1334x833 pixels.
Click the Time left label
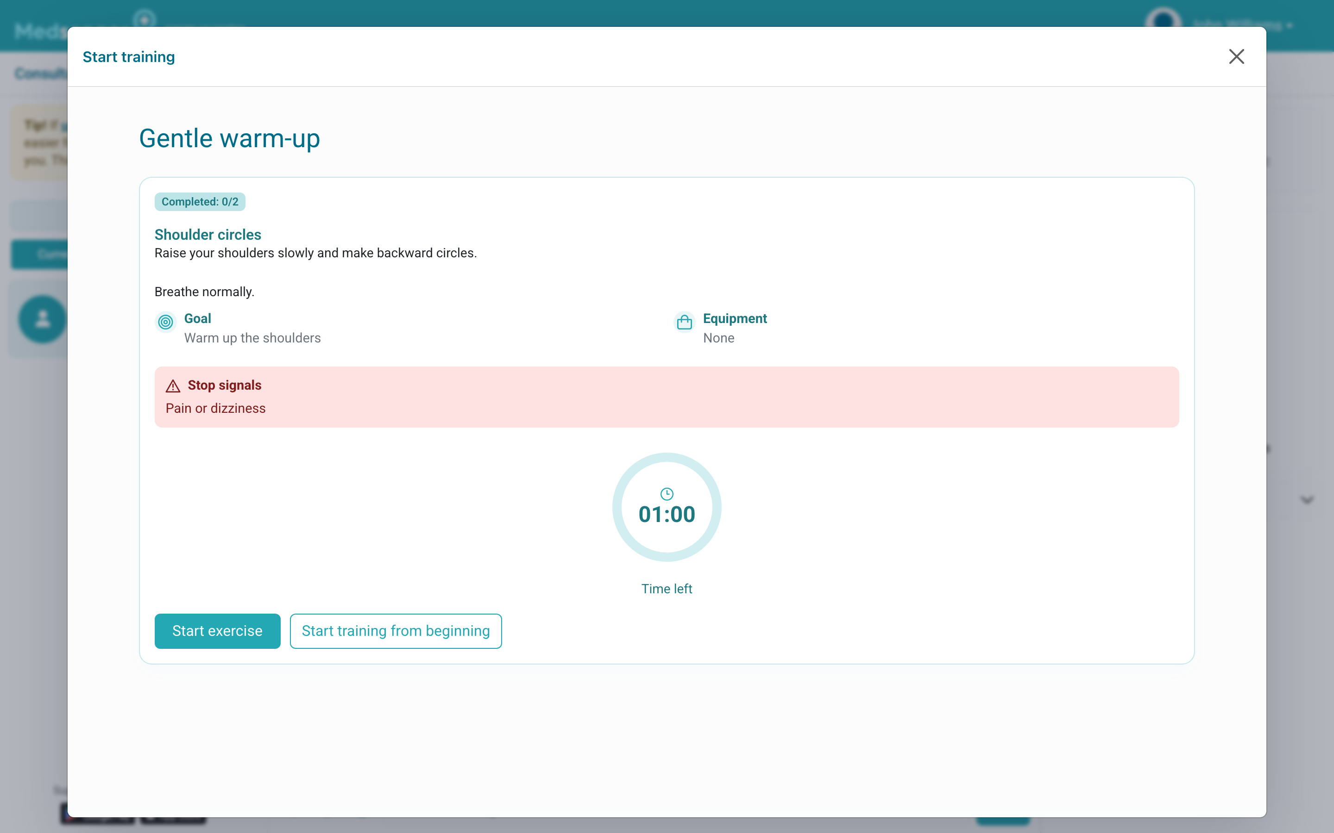[667, 589]
